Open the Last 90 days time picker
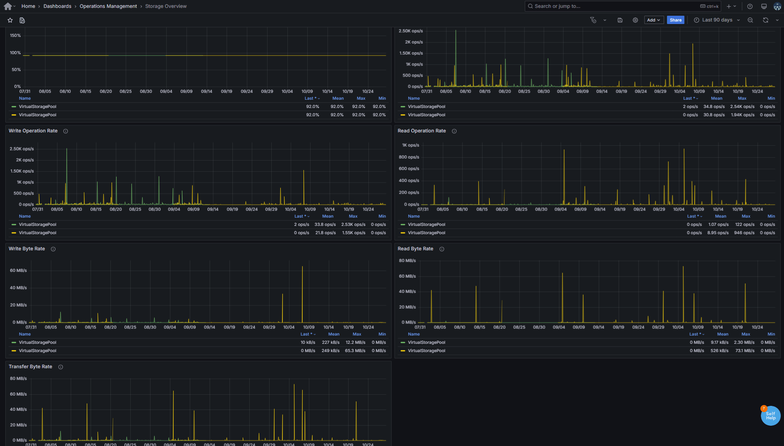The width and height of the screenshot is (784, 446). (x=717, y=20)
